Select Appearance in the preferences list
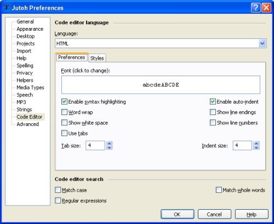This screenshot has height=224, width=274. coord(30,29)
